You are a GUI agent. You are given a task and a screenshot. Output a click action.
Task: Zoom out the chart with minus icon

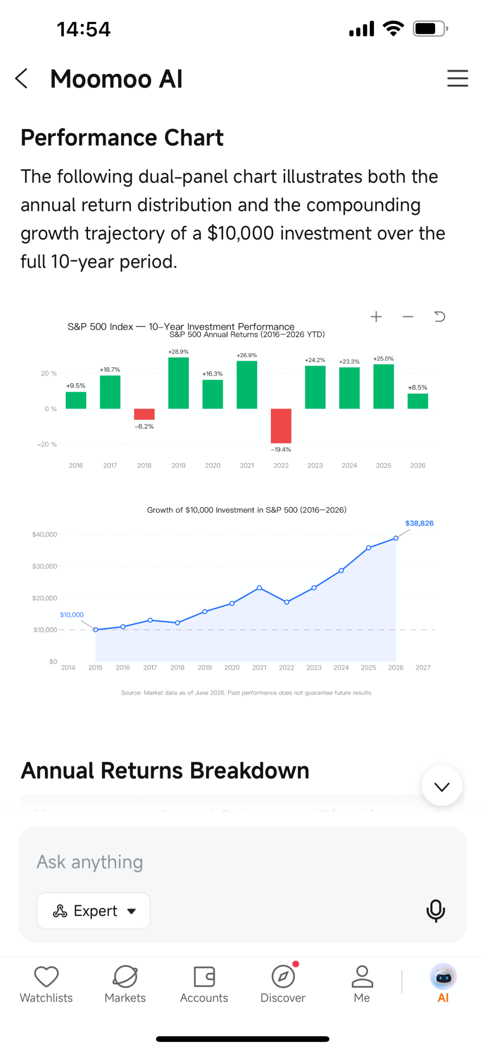(408, 317)
